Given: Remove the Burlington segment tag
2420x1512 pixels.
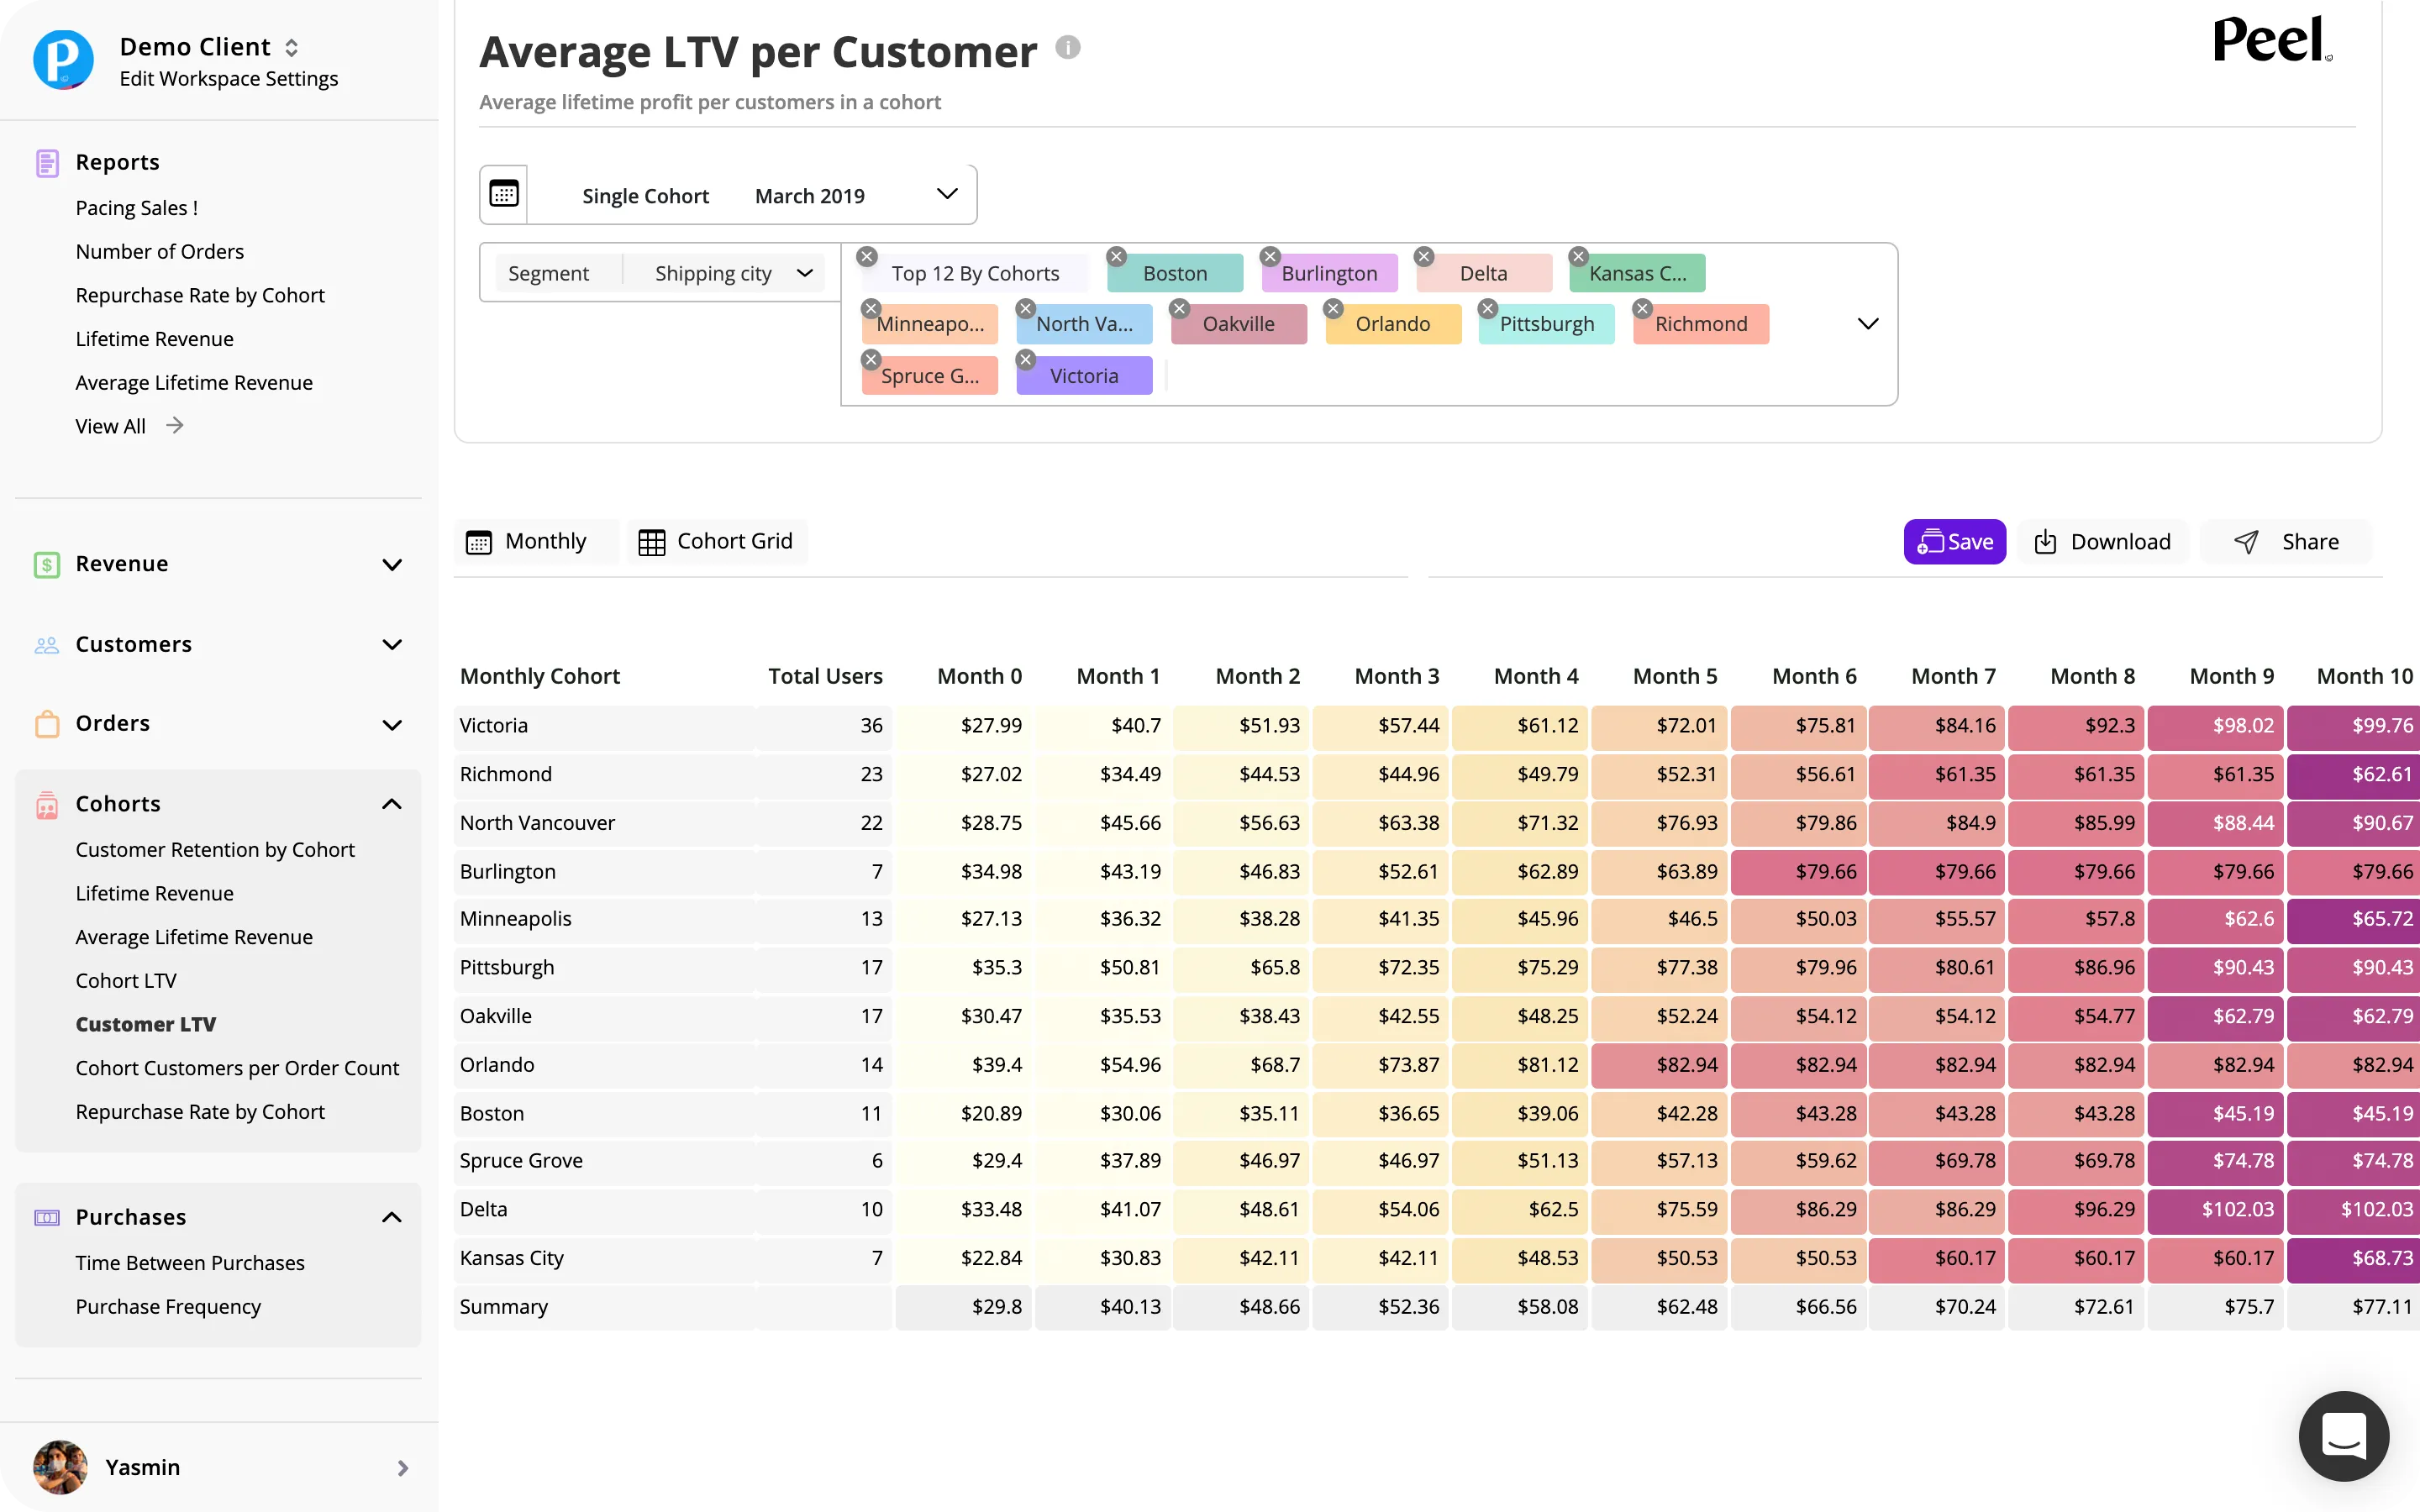Looking at the screenshot, I should coord(1270,256).
